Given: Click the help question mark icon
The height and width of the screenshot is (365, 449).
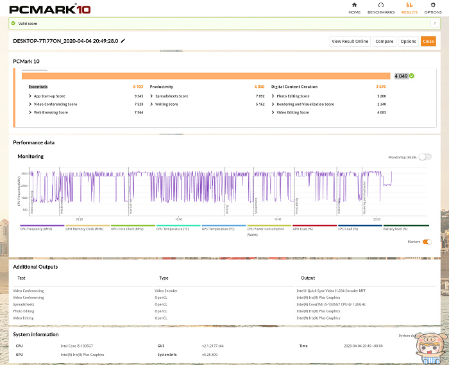Looking at the screenshot, I should pyautogui.click(x=435, y=23).
